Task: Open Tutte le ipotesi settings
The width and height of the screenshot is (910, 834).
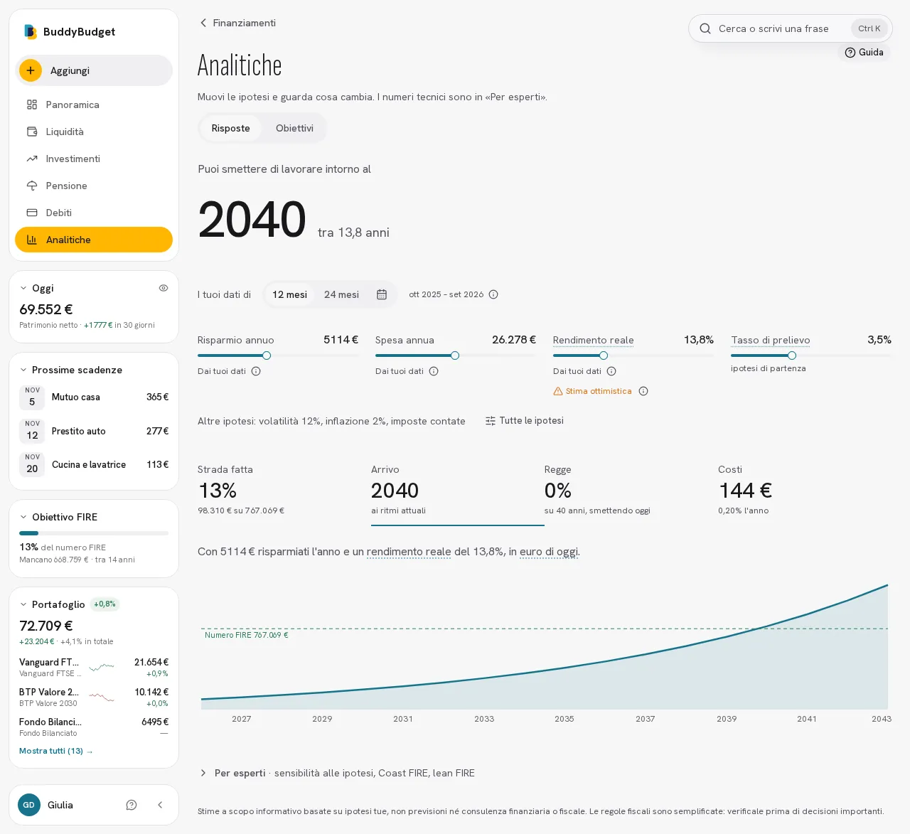Action: [525, 421]
